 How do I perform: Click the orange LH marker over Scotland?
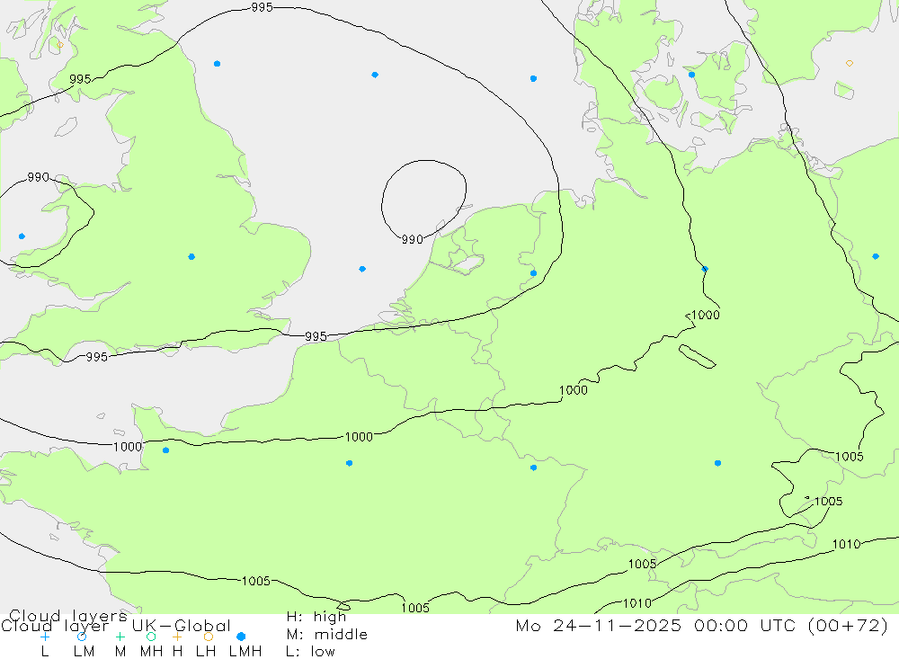(60, 44)
